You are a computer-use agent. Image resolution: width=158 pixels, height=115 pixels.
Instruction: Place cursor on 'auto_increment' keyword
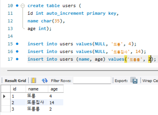65,13
